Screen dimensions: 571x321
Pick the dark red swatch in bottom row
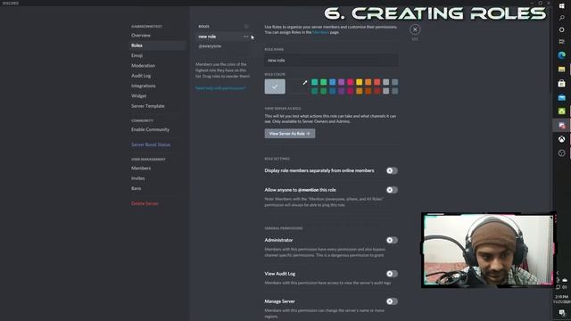(x=377, y=91)
